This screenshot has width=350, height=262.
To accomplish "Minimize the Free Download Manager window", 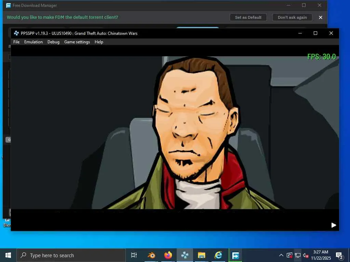I will pyautogui.click(x=288, y=5).
